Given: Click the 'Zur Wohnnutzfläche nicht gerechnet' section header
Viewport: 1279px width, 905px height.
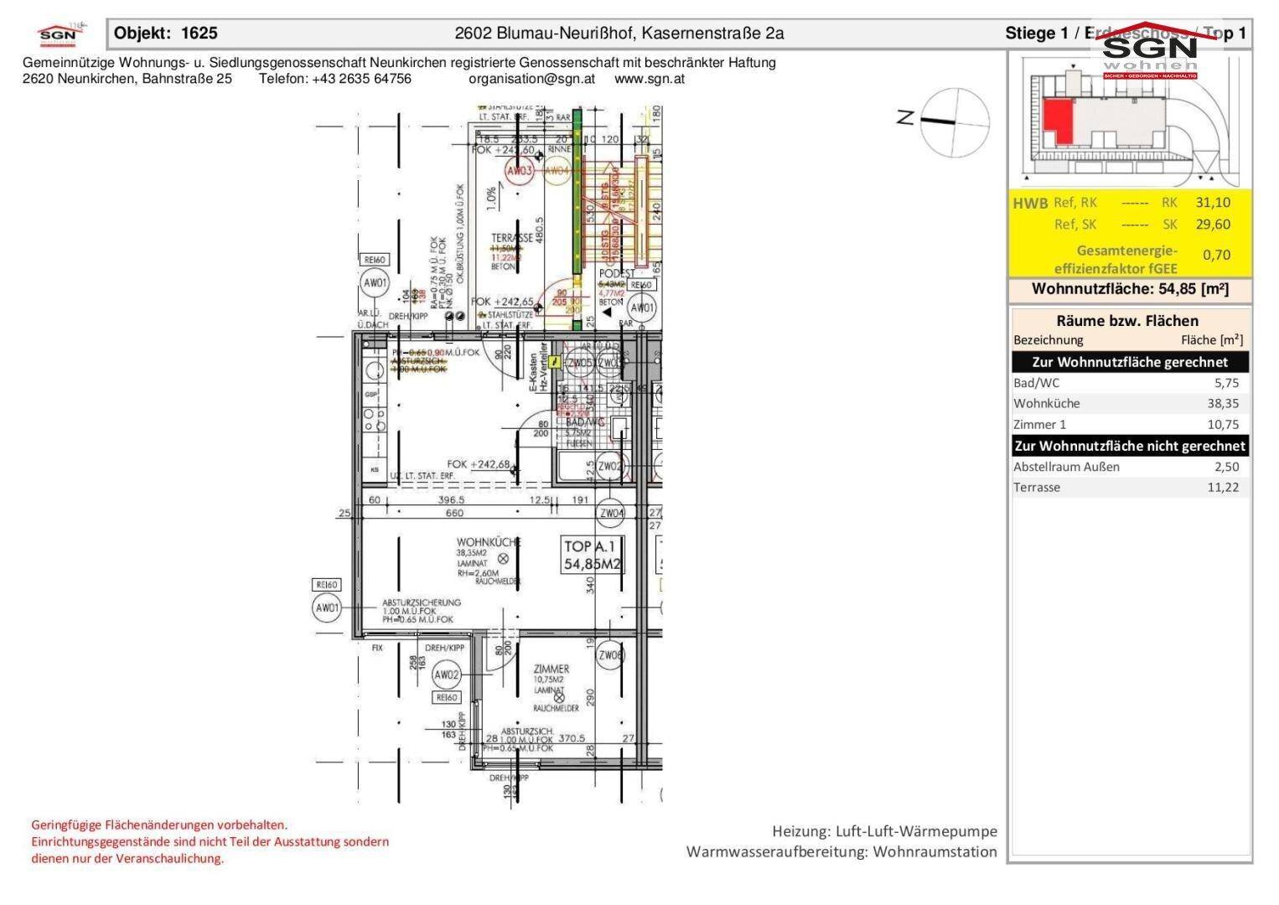Looking at the screenshot, I should click(1130, 446).
